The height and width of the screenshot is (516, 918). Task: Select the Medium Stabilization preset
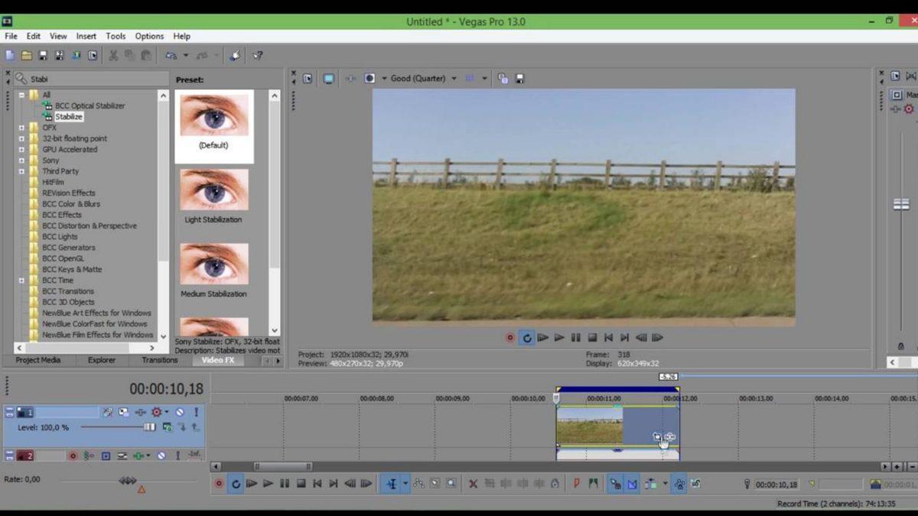[213, 264]
